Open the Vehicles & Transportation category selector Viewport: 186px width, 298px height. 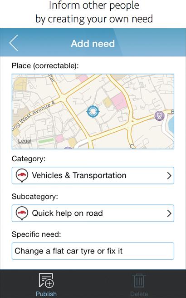(93, 175)
